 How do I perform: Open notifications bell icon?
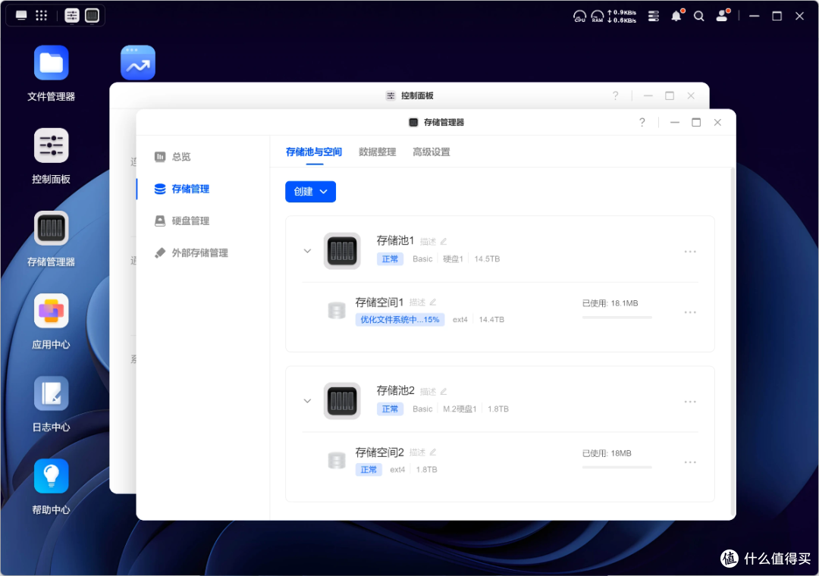coord(676,16)
